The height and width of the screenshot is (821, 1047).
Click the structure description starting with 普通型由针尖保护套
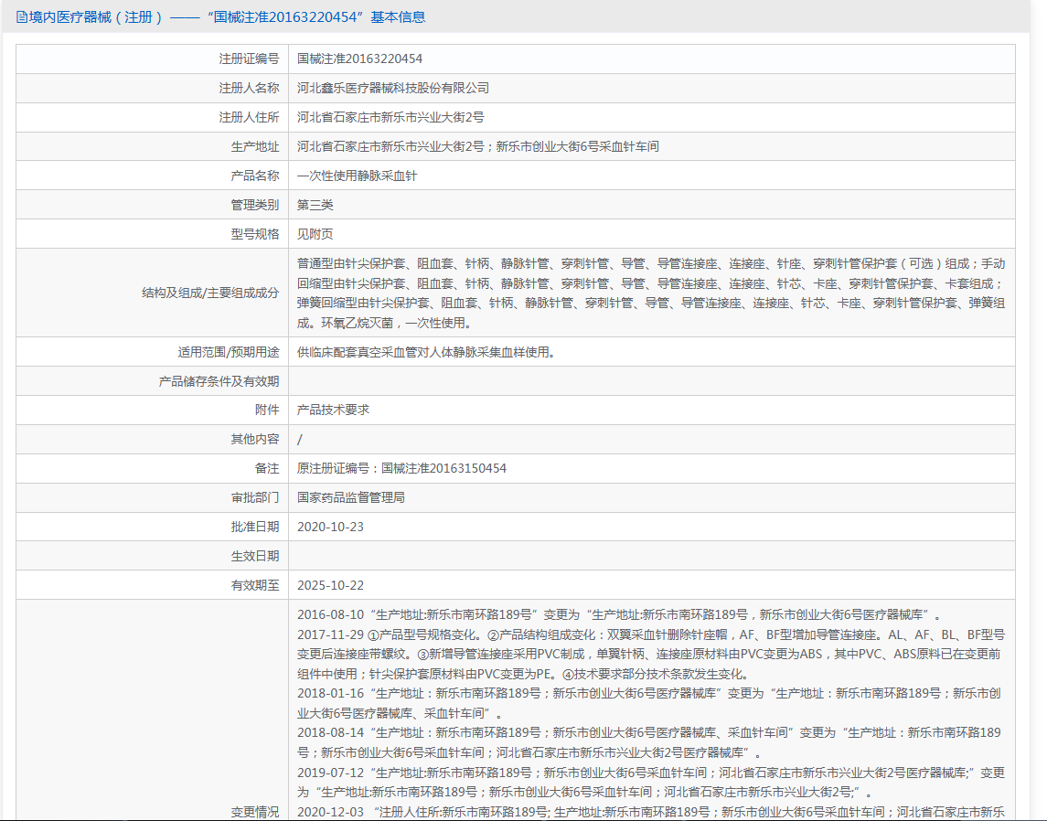[651, 293]
